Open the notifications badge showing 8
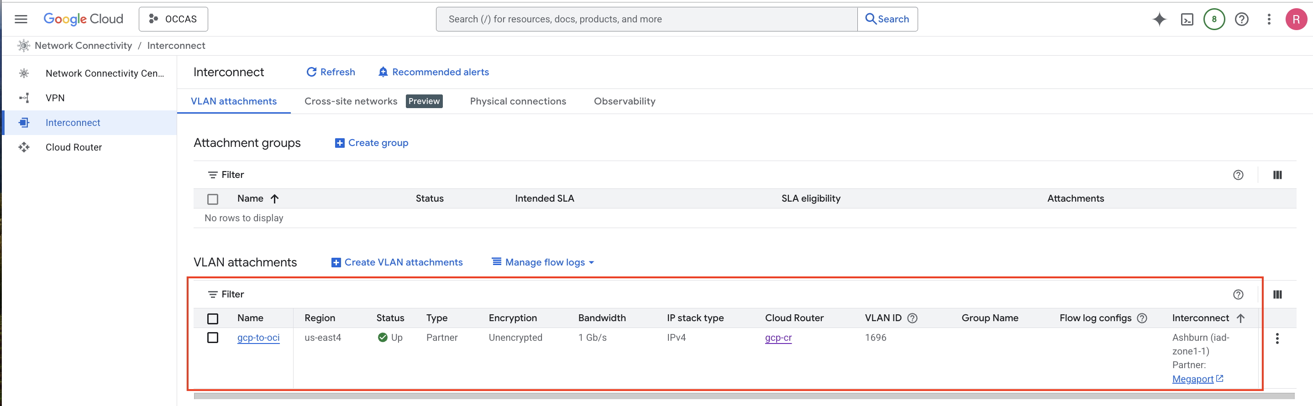This screenshot has height=406, width=1313. [1213, 19]
